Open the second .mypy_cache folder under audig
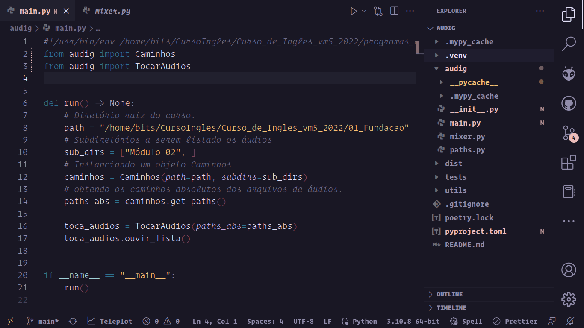Viewport: 584px width, 328px height. 489,96
